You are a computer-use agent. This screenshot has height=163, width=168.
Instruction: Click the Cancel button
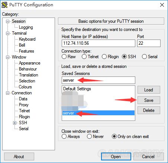tap(148, 157)
